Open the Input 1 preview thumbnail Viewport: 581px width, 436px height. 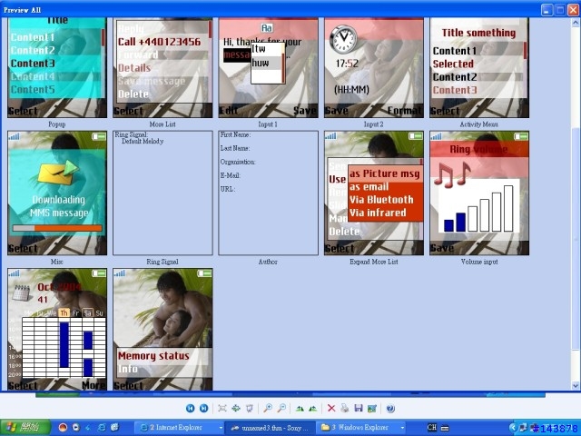click(x=269, y=68)
